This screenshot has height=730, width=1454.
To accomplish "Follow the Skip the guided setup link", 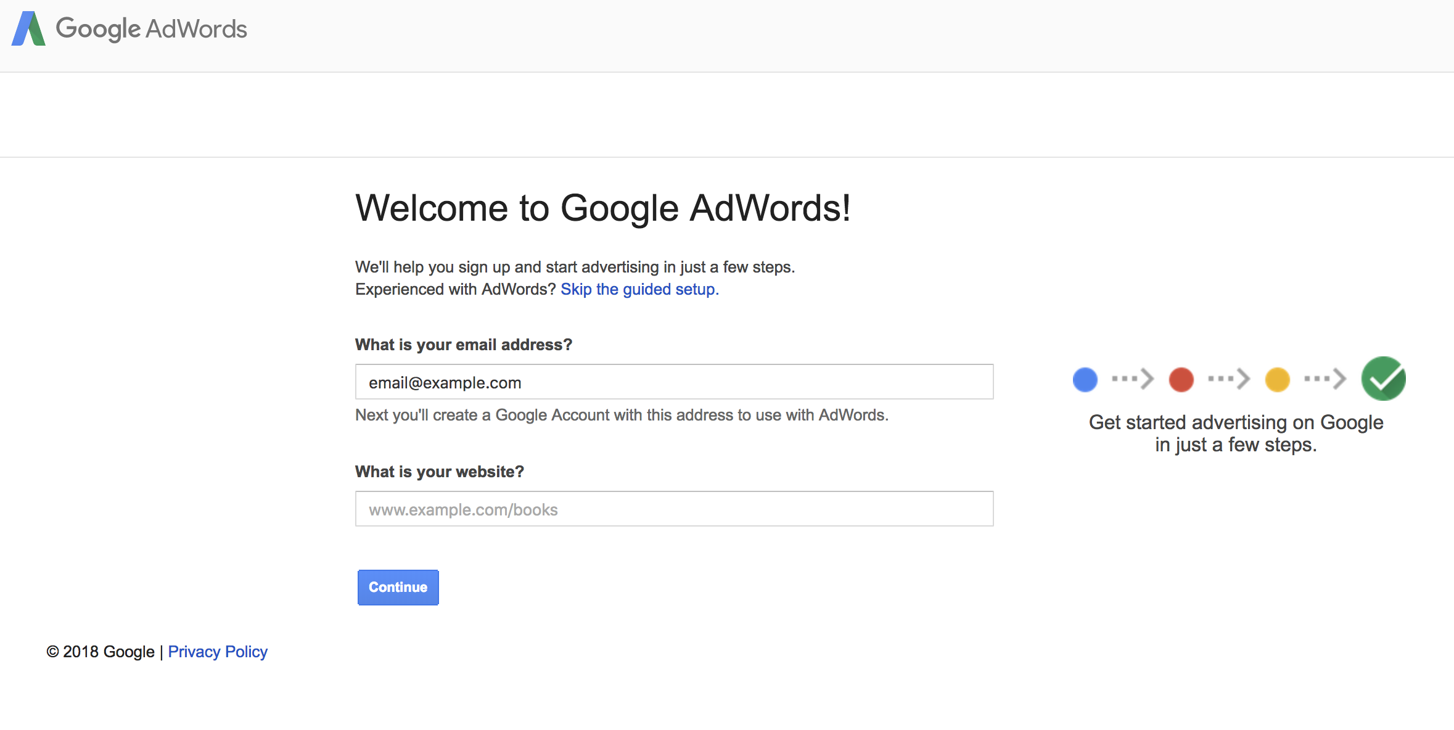I will (x=639, y=289).
